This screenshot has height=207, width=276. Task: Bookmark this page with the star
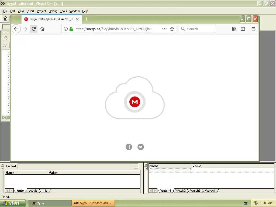pyautogui.click(x=172, y=29)
